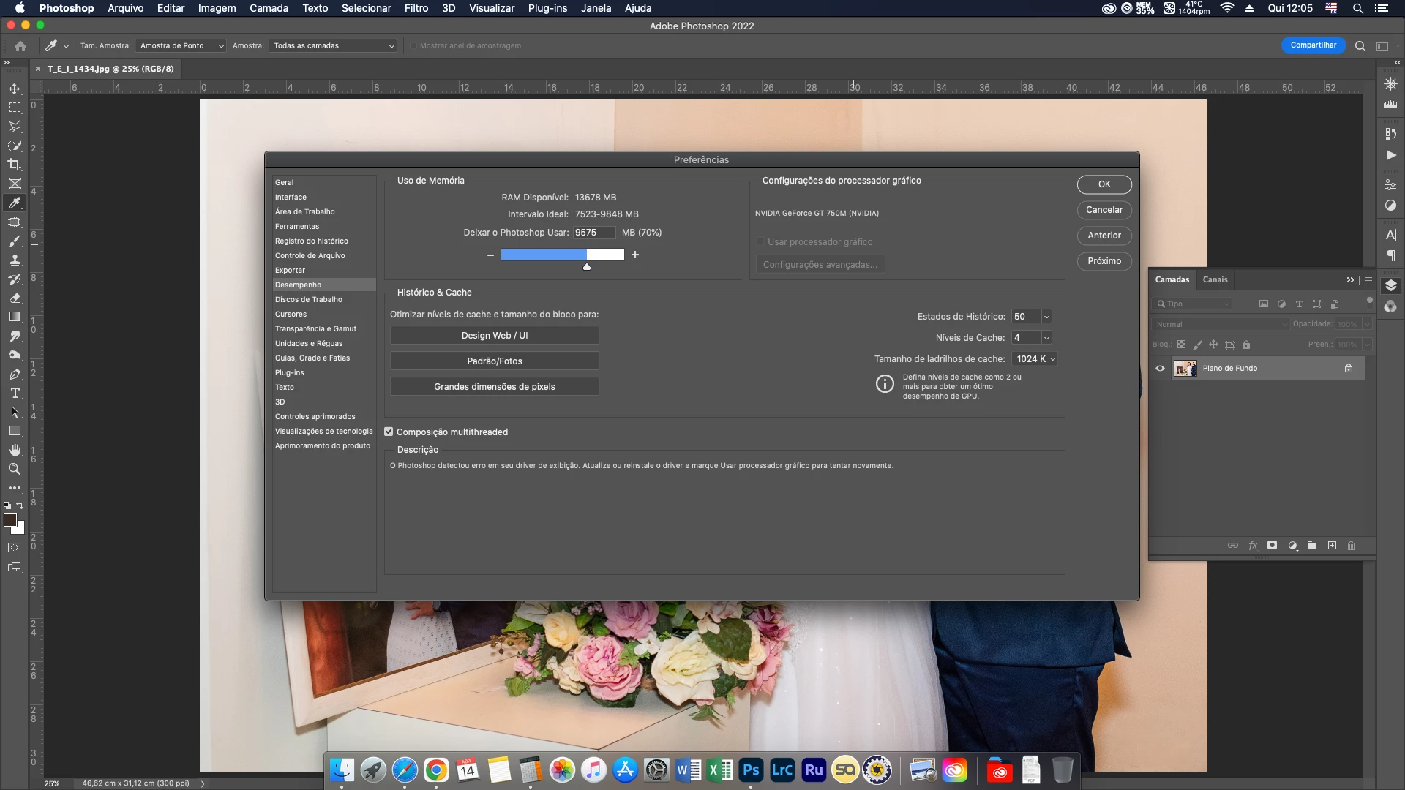Open the Tam. Amostra dropdown
This screenshot has width=1405, height=790.
click(x=181, y=45)
